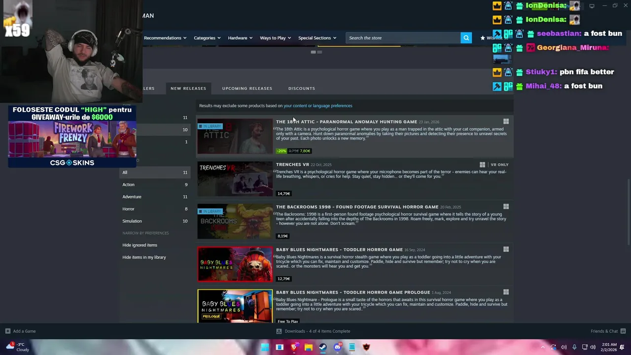Filter results by All tag
631x355 pixels.
click(x=155, y=173)
